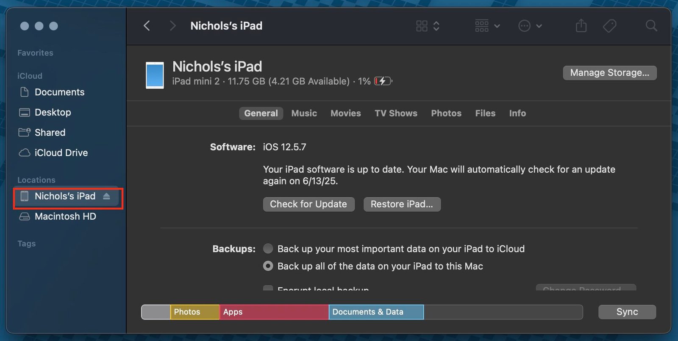The width and height of the screenshot is (678, 341).
Task: Open Finder search magnifier
Action: (x=651, y=26)
